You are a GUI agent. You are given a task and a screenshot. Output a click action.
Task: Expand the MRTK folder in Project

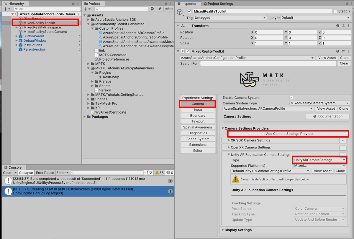coord(89,64)
